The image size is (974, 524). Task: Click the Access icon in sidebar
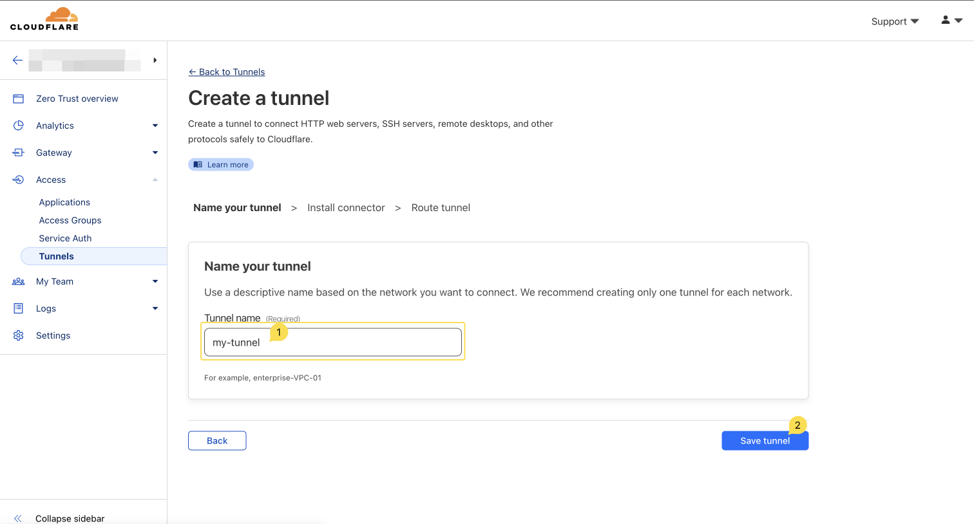click(x=18, y=180)
